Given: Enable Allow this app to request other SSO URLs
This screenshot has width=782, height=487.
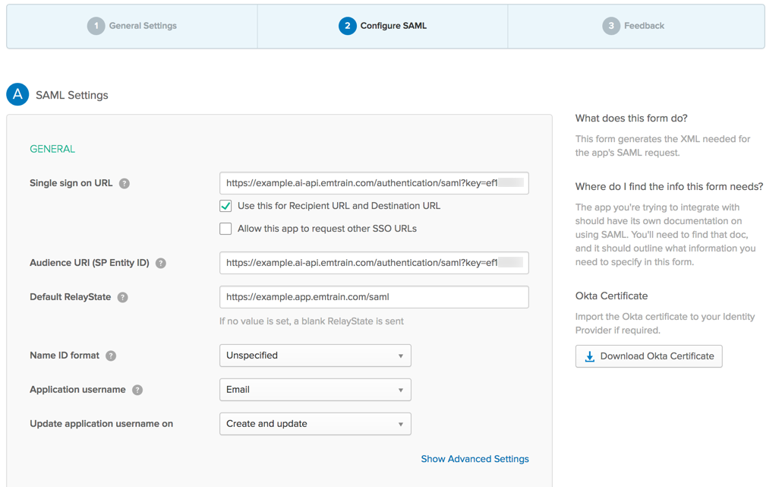Looking at the screenshot, I should pos(225,229).
